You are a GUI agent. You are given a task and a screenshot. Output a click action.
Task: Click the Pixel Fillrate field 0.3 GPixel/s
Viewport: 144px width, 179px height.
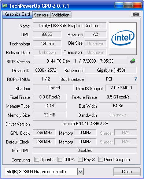[50, 97]
